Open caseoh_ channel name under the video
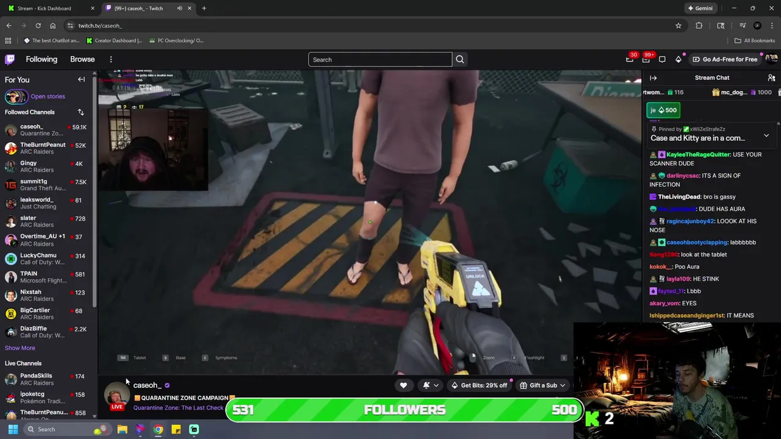The height and width of the screenshot is (439, 781). (147, 385)
